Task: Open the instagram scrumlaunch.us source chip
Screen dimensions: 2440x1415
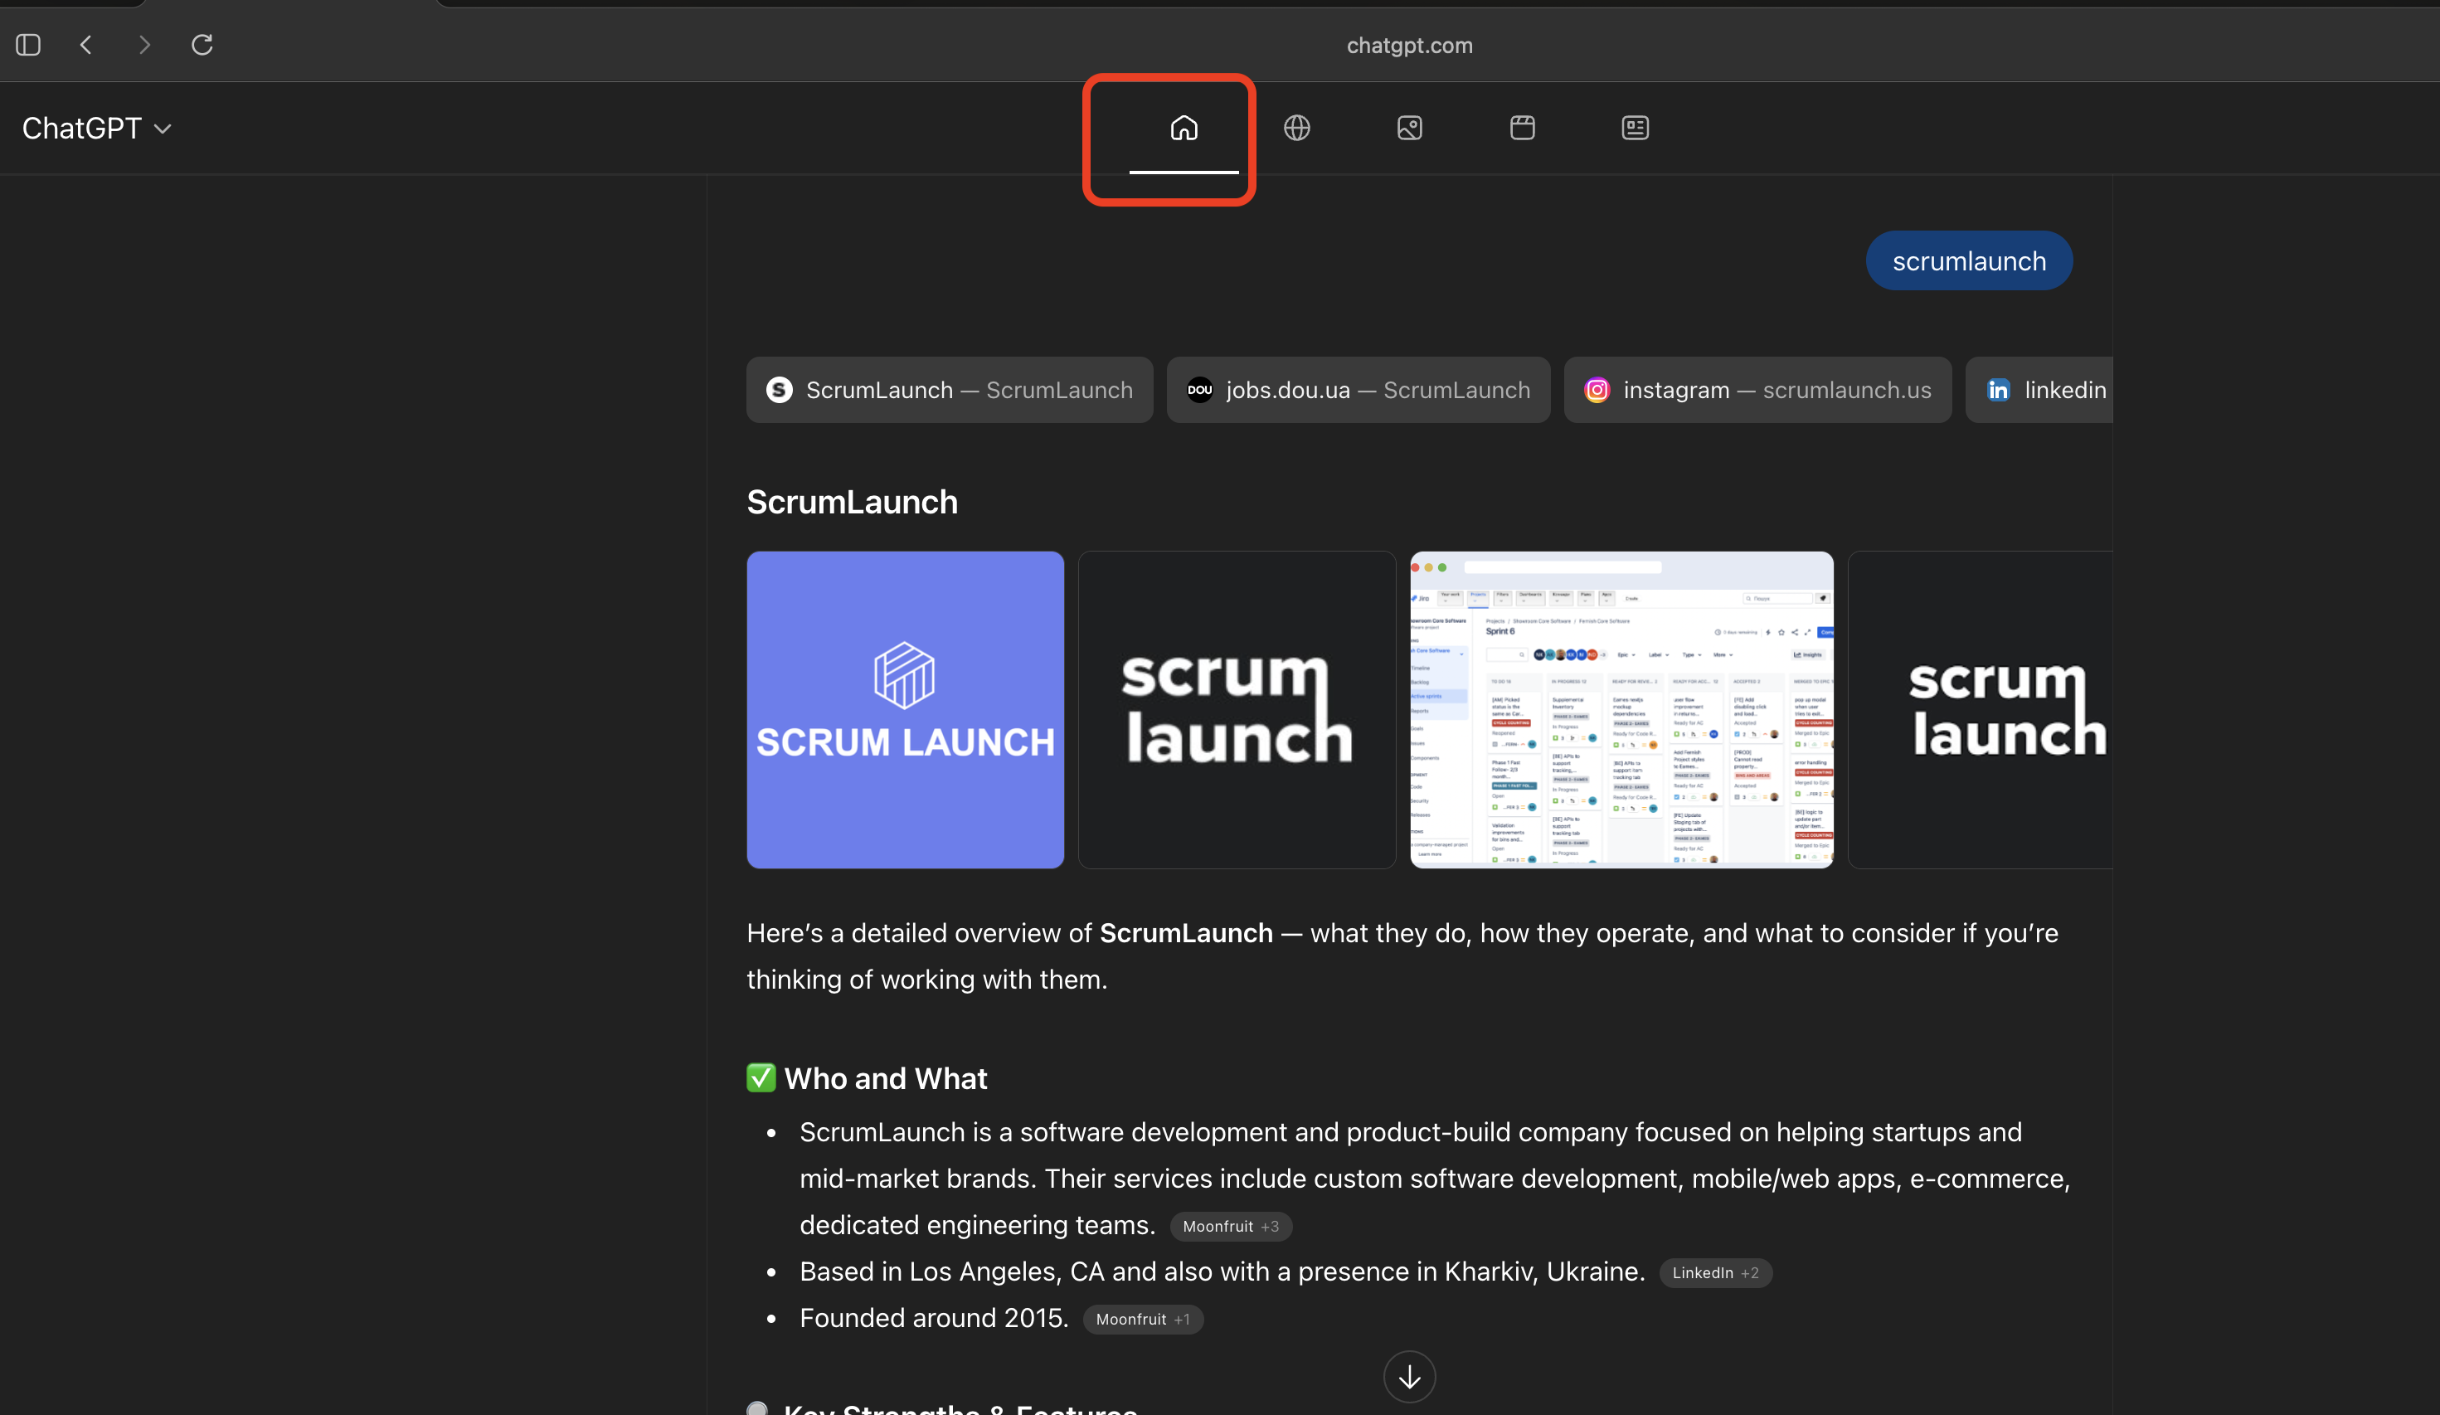Action: coord(1757,389)
